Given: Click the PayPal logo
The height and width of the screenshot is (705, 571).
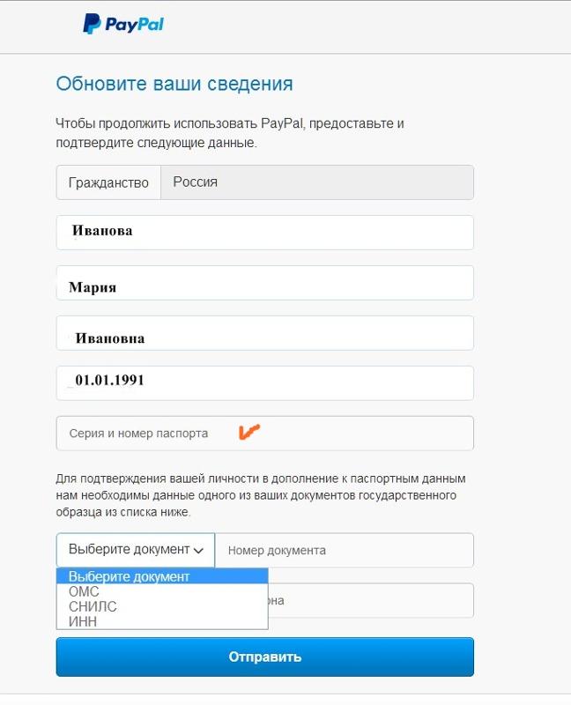Looking at the screenshot, I should [x=123, y=24].
